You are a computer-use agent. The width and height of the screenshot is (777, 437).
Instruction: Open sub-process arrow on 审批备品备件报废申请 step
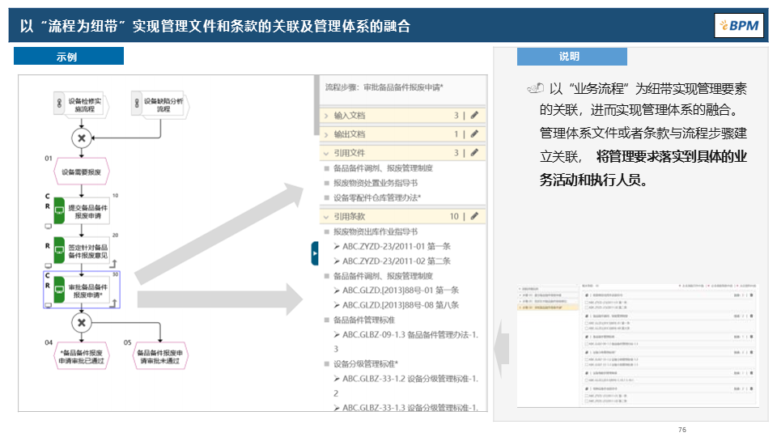pyautogui.click(x=113, y=303)
